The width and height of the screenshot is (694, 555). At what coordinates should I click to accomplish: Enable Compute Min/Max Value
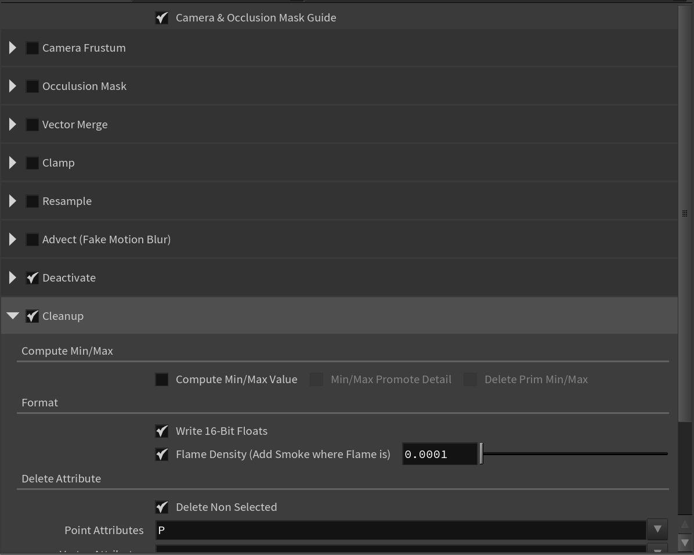pyautogui.click(x=162, y=379)
